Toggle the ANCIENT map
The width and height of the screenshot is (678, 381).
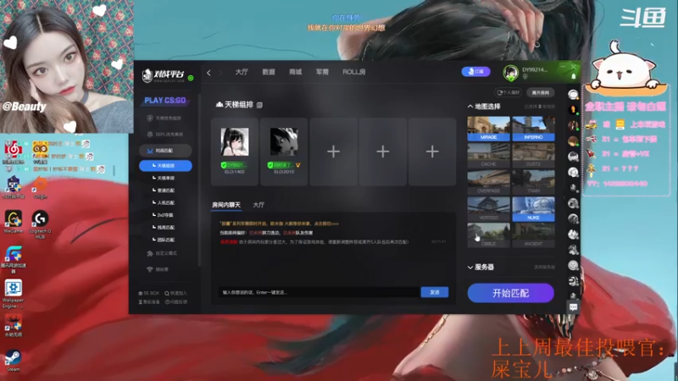pos(533,235)
